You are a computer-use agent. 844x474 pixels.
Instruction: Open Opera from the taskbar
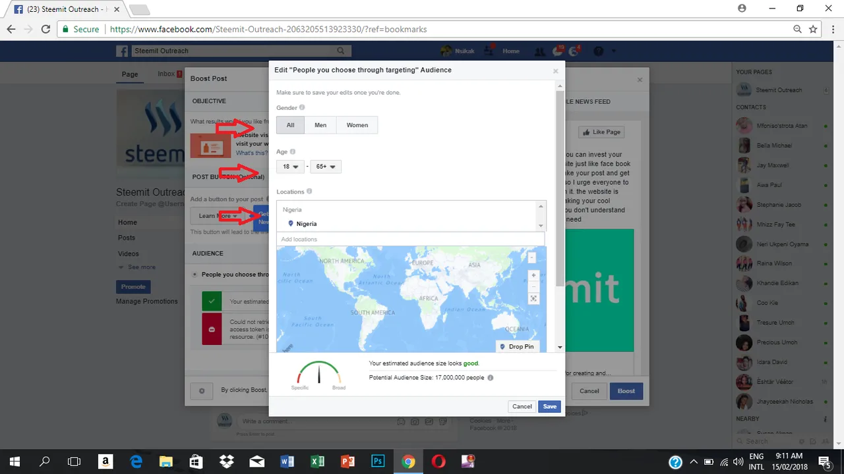(438, 461)
